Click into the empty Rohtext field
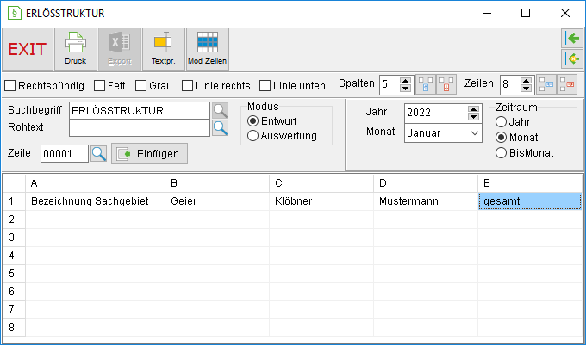Viewport: 586px width, 345px height. (x=140, y=128)
